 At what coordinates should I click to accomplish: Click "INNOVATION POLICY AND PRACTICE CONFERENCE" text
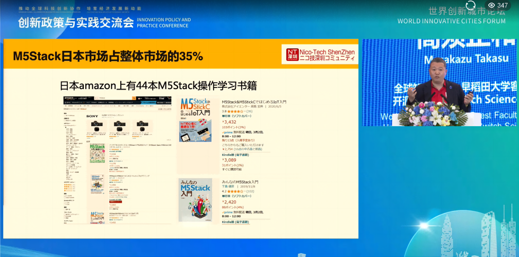[x=164, y=22]
